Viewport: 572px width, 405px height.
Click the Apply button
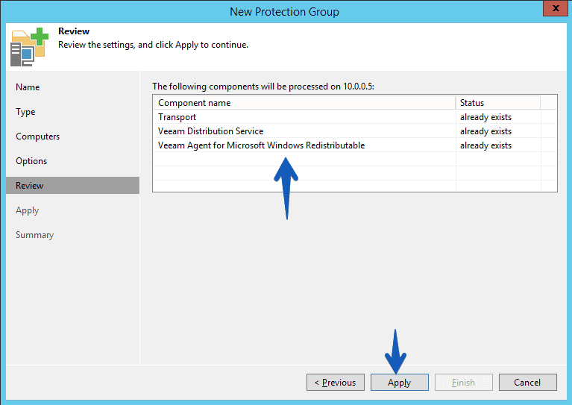click(400, 382)
